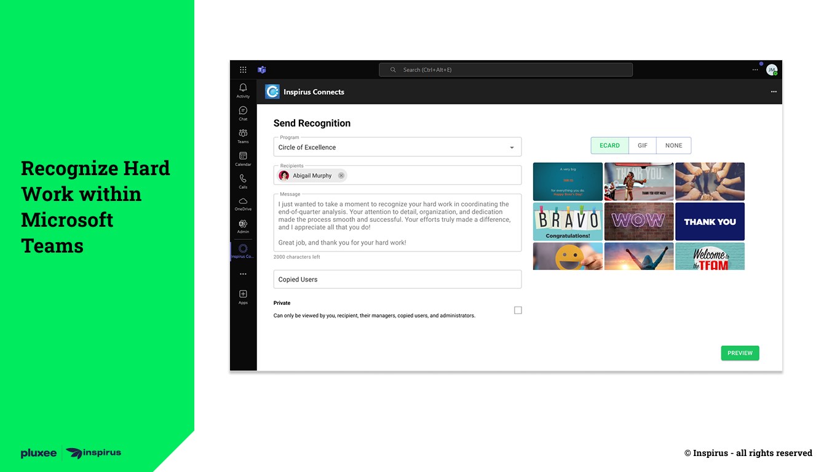This screenshot has width=840, height=472.
Task: Click the Microsoft Teams logo icon
Action: coord(262,70)
